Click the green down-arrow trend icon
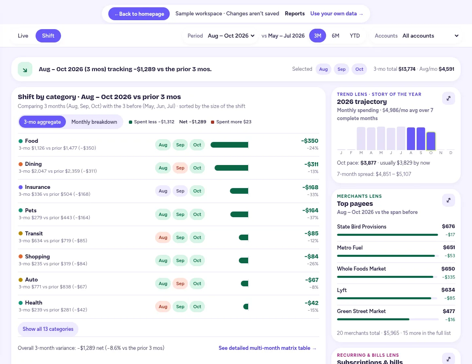This screenshot has height=364, width=472. 25,69
